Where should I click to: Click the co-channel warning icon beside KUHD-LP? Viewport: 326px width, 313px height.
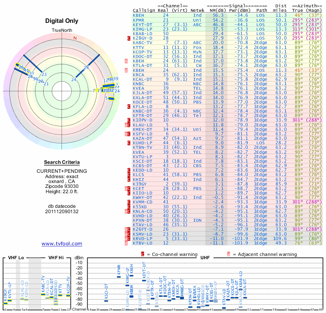pyautogui.click(x=129, y=143)
